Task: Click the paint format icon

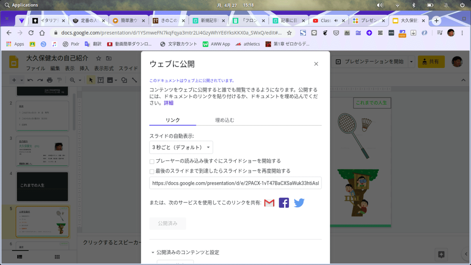Action: click(x=60, y=80)
